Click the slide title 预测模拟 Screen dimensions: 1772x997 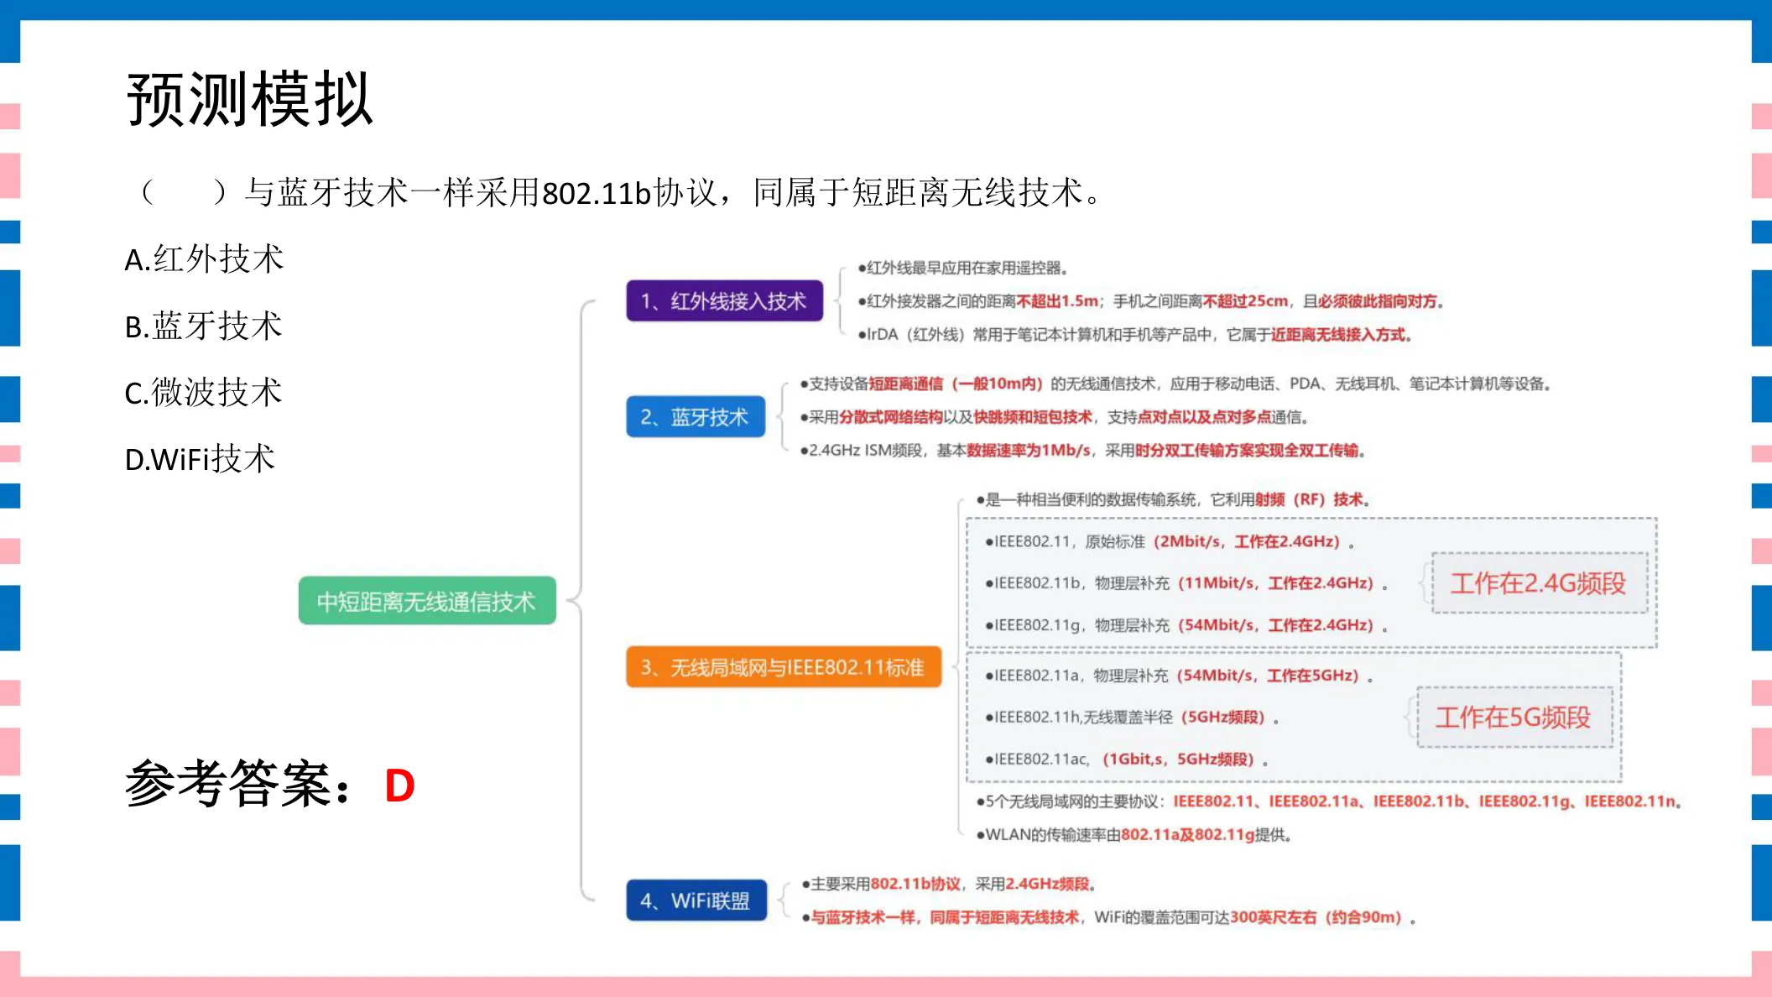(249, 99)
